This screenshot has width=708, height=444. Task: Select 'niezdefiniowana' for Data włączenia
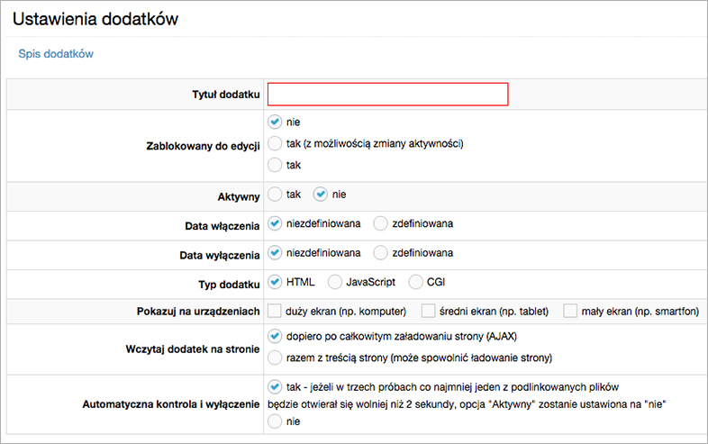click(x=276, y=223)
